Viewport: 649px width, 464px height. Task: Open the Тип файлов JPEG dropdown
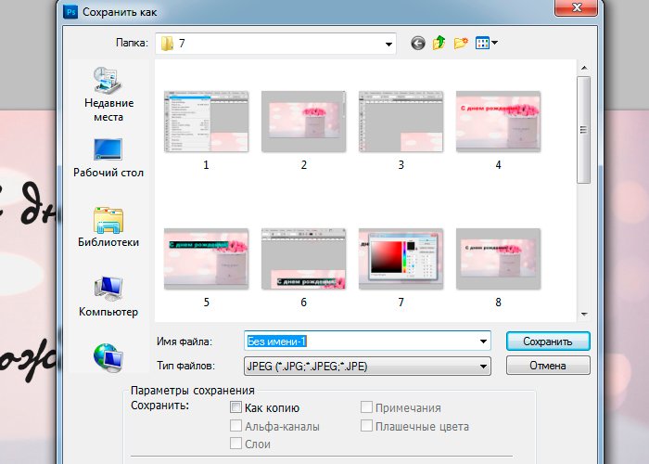(x=483, y=367)
